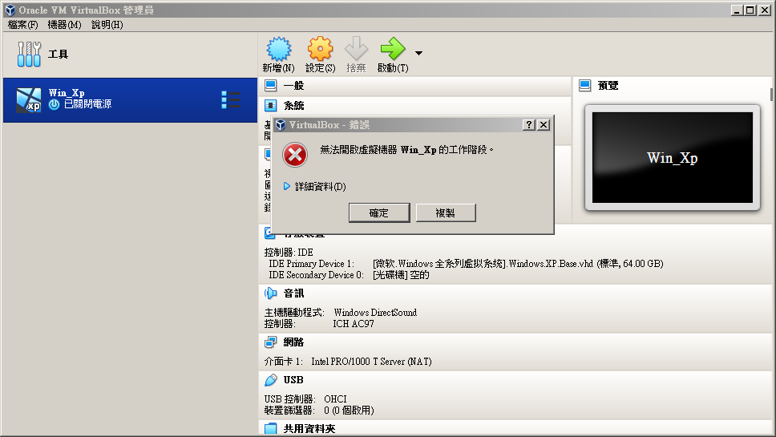Click the 一般 section monitor icon
This screenshot has width=776, height=437.
(x=271, y=86)
